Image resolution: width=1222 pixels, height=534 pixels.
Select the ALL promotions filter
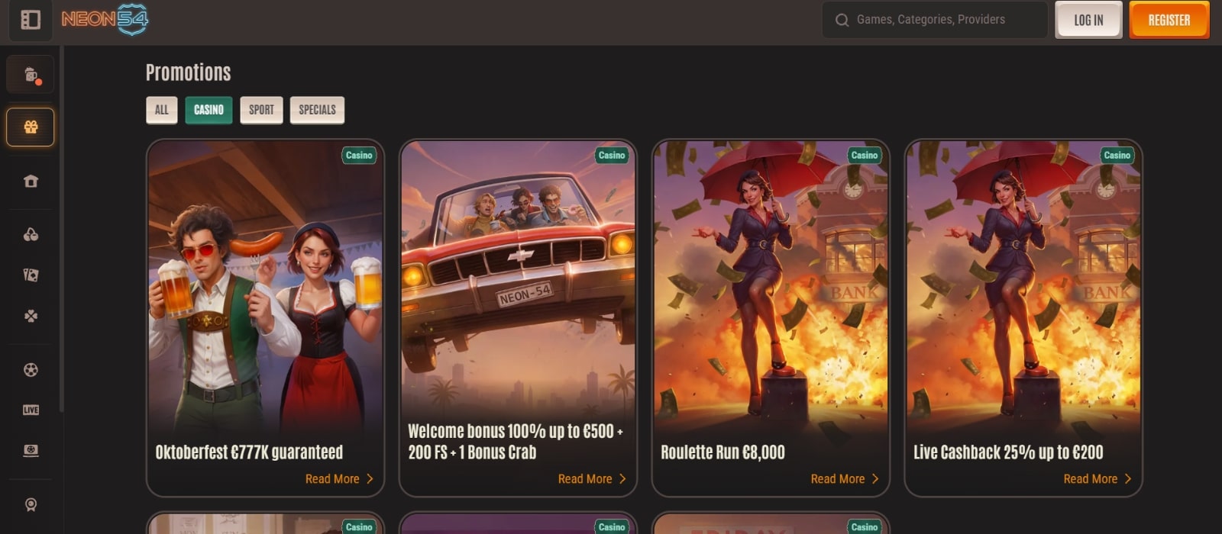click(162, 110)
